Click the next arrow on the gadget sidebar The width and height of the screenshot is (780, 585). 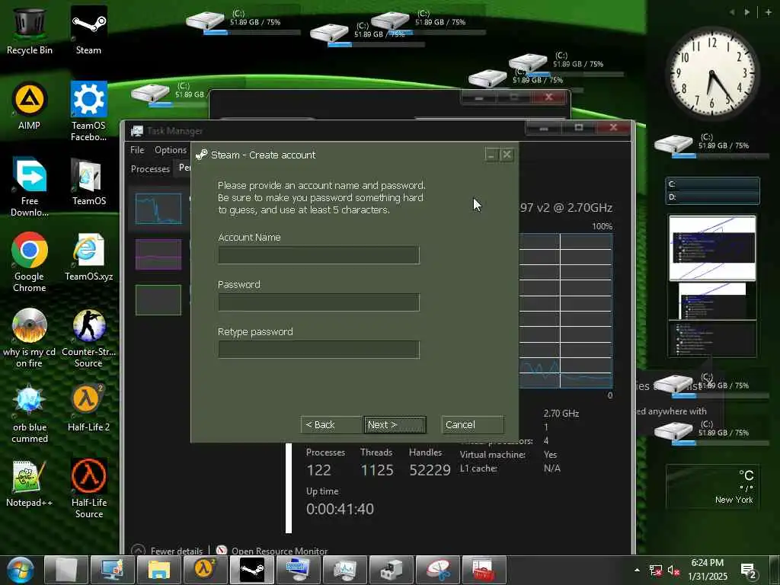(747, 12)
